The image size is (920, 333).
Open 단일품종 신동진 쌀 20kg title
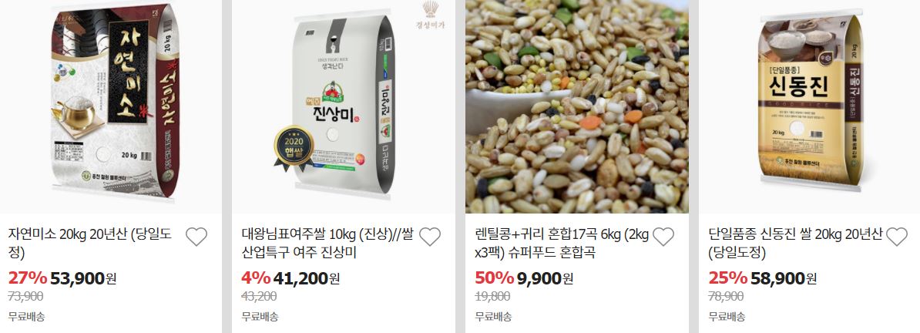pyautogui.click(x=795, y=244)
